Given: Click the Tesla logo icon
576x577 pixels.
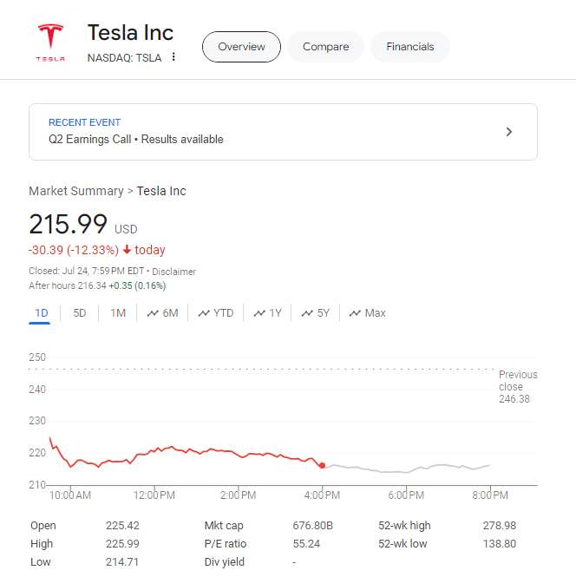Looking at the screenshot, I should coord(50,42).
